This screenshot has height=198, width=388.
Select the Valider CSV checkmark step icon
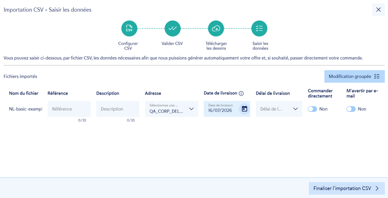pos(173,29)
